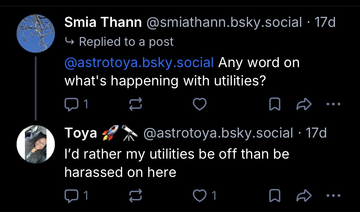Open Smia Thann's profile avatar
Viewport: 360px width, 212px height.
coord(35,34)
